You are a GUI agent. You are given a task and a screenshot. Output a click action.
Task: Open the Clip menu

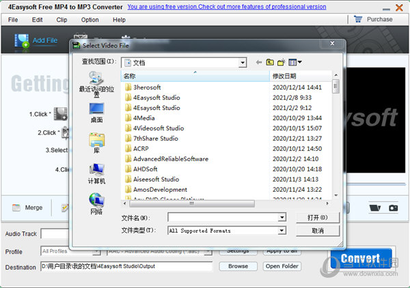click(61, 20)
